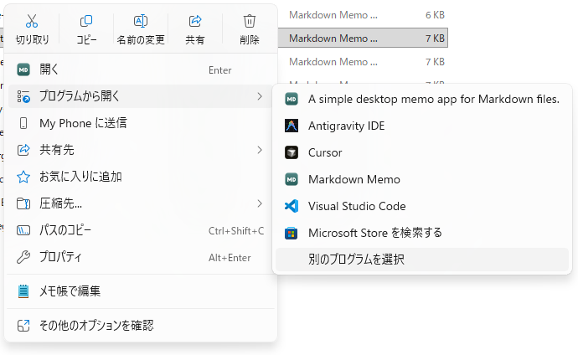Viewport: 578px width, 355px height.
Task: Expand the 圧縮先 submenu chevron
Action: pos(260,203)
